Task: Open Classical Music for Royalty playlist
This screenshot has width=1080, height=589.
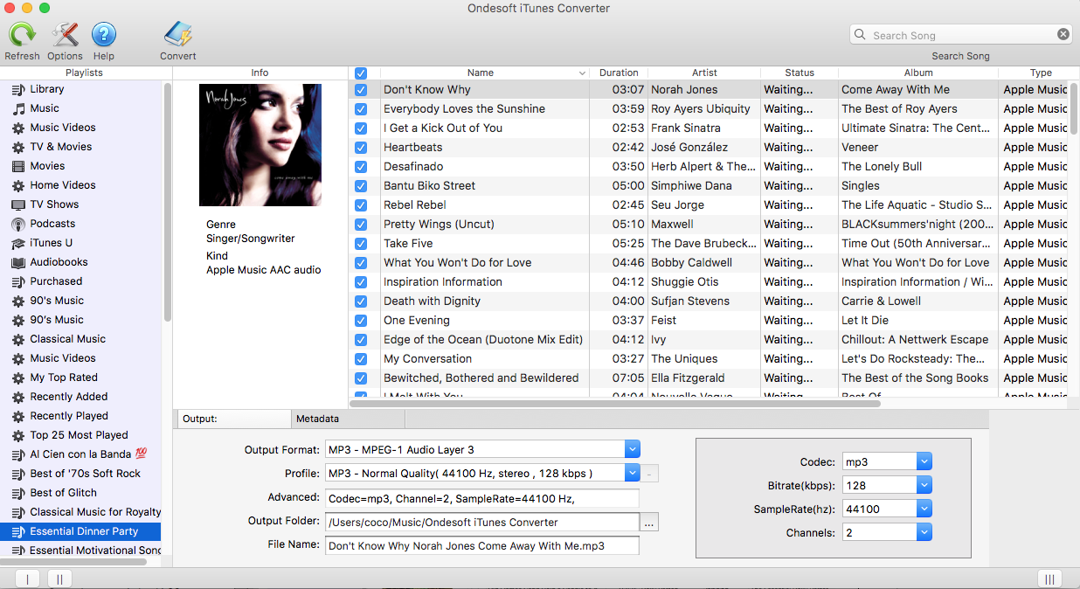Action: 80,512
